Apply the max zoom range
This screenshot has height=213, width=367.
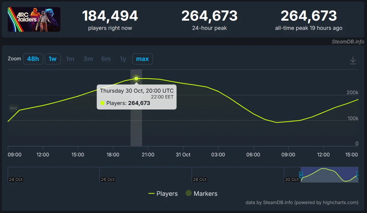point(142,59)
